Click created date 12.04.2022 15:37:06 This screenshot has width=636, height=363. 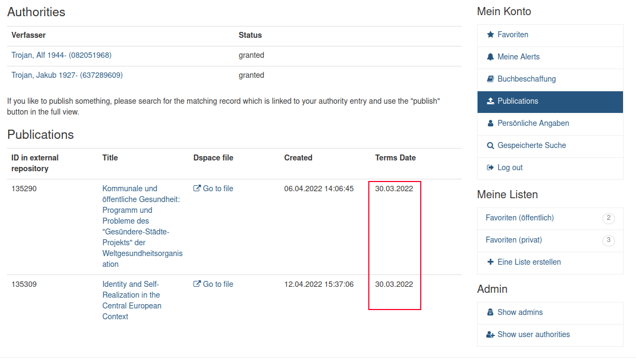(x=319, y=284)
